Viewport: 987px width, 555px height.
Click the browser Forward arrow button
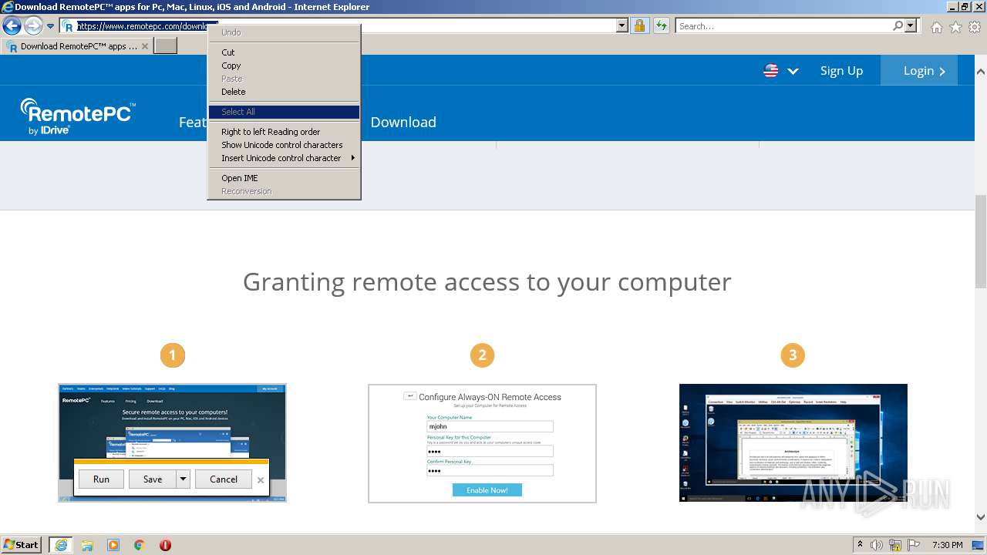(33, 26)
